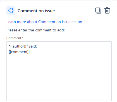The image size is (117, 102).
Task: Duplicate this action with the copy icon
Action: point(98,11)
